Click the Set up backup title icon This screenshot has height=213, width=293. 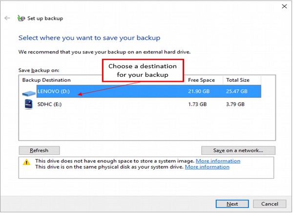[21, 18]
